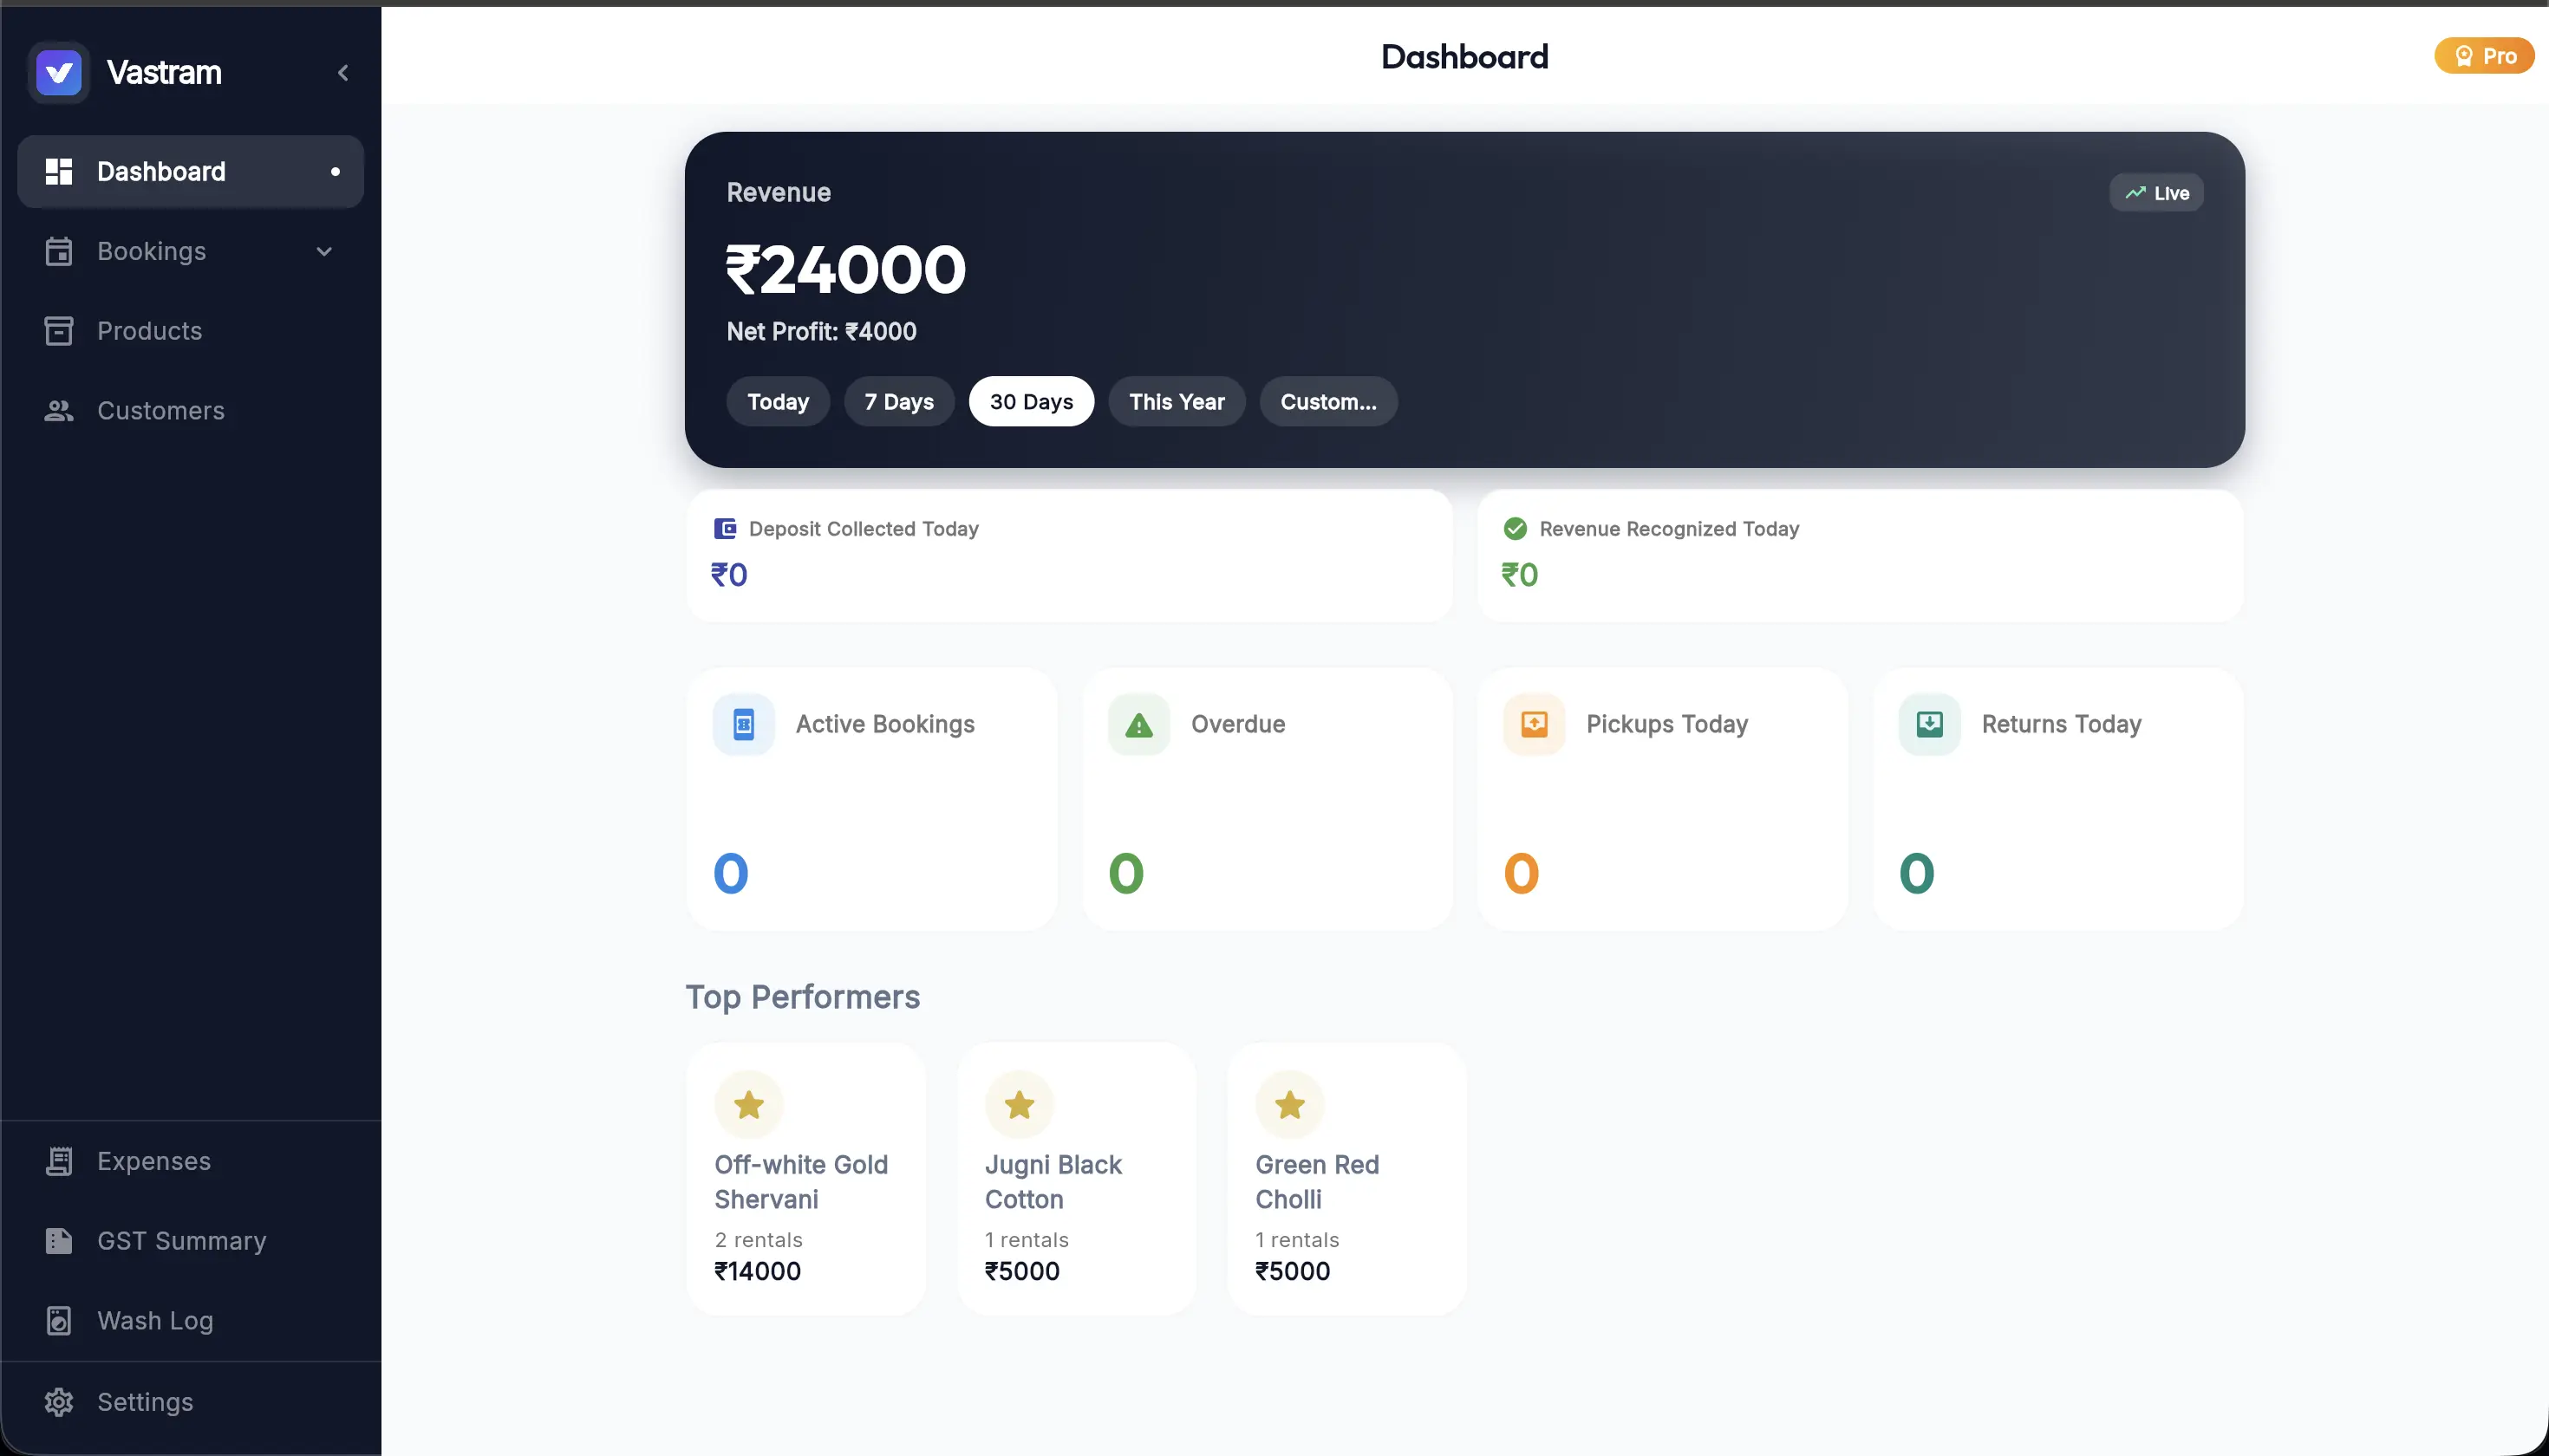This screenshot has height=1456, width=2549.
Task: Click the Customers people icon
Action: point(59,411)
